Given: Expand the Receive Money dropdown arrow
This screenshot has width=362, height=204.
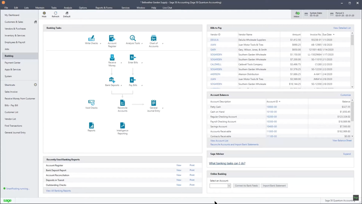Looking at the screenshot, I should (x=121, y=63).
